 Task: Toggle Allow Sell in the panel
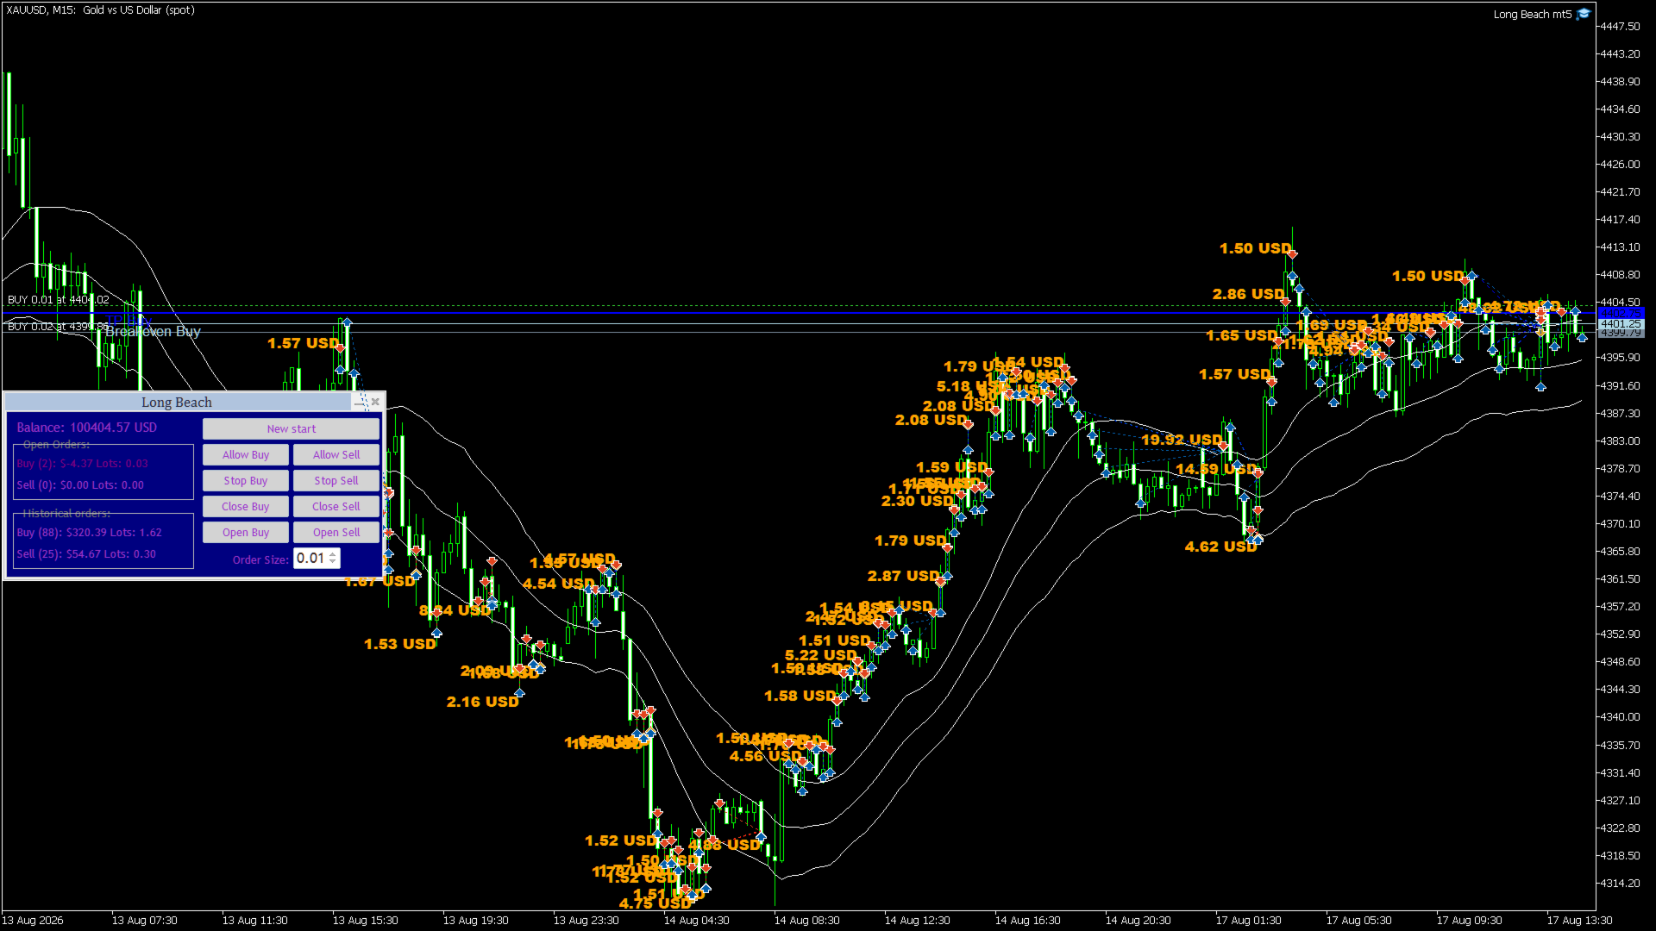[x=336, y=454]
